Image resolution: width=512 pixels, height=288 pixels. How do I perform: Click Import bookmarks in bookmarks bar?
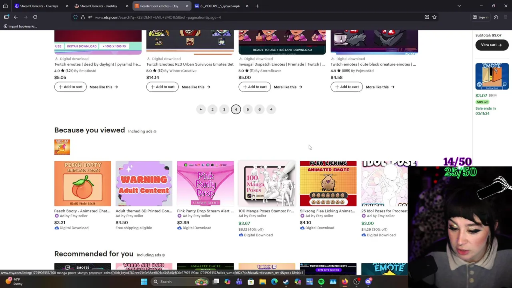pos(20,26)
